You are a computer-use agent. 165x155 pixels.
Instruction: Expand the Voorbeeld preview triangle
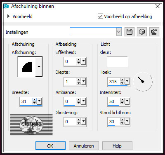9,16
